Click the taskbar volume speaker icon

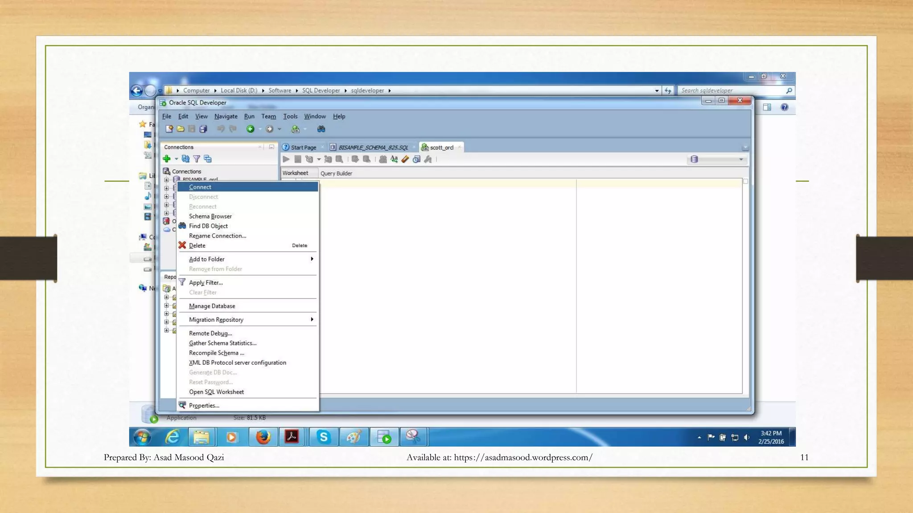tap(747, 438)
